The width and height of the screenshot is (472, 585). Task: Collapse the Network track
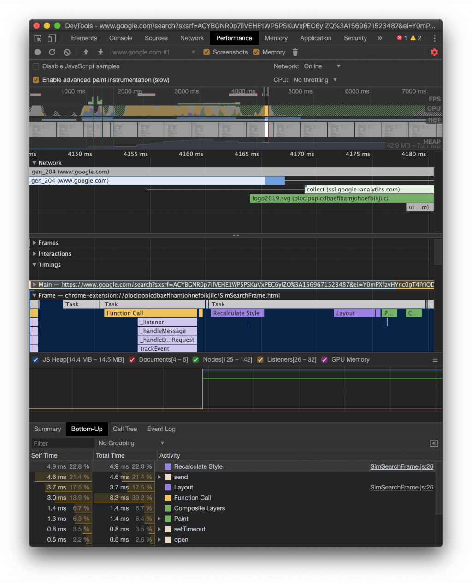pos(35,163)
